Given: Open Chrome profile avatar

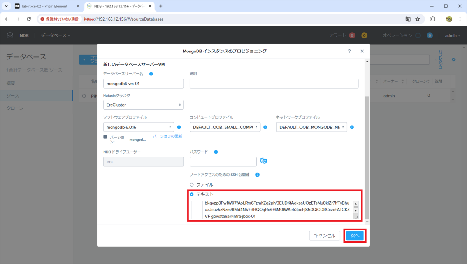Looking at the screenshot, I should click(449, 19).
